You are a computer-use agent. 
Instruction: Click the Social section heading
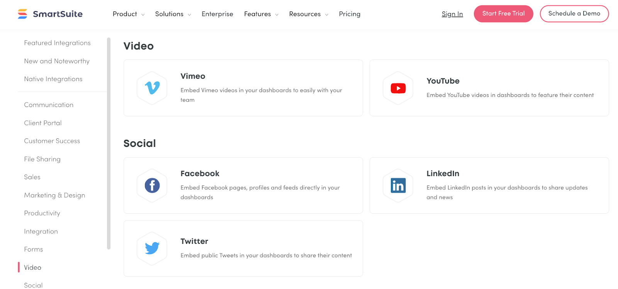140,143
